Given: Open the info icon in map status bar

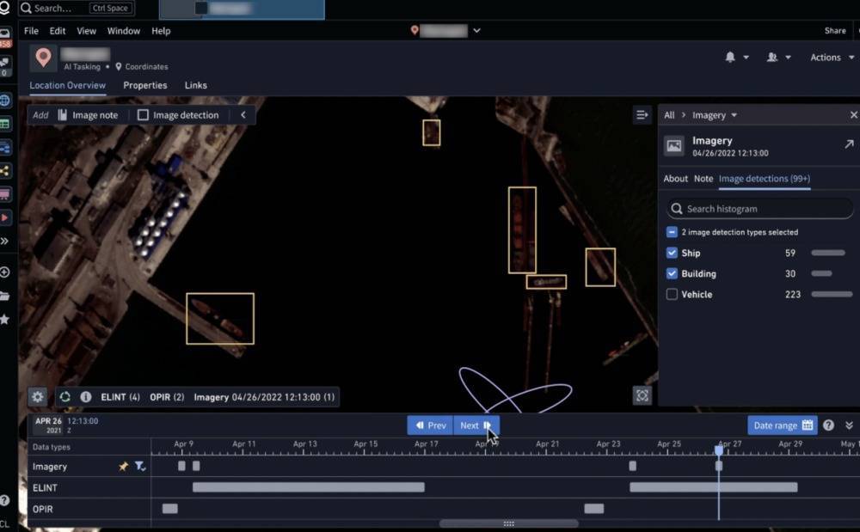Looking at the screenshot, I should (x=86, y=397).
